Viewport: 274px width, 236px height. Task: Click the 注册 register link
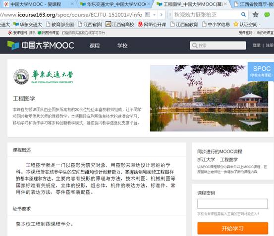[x=270, y=46]
